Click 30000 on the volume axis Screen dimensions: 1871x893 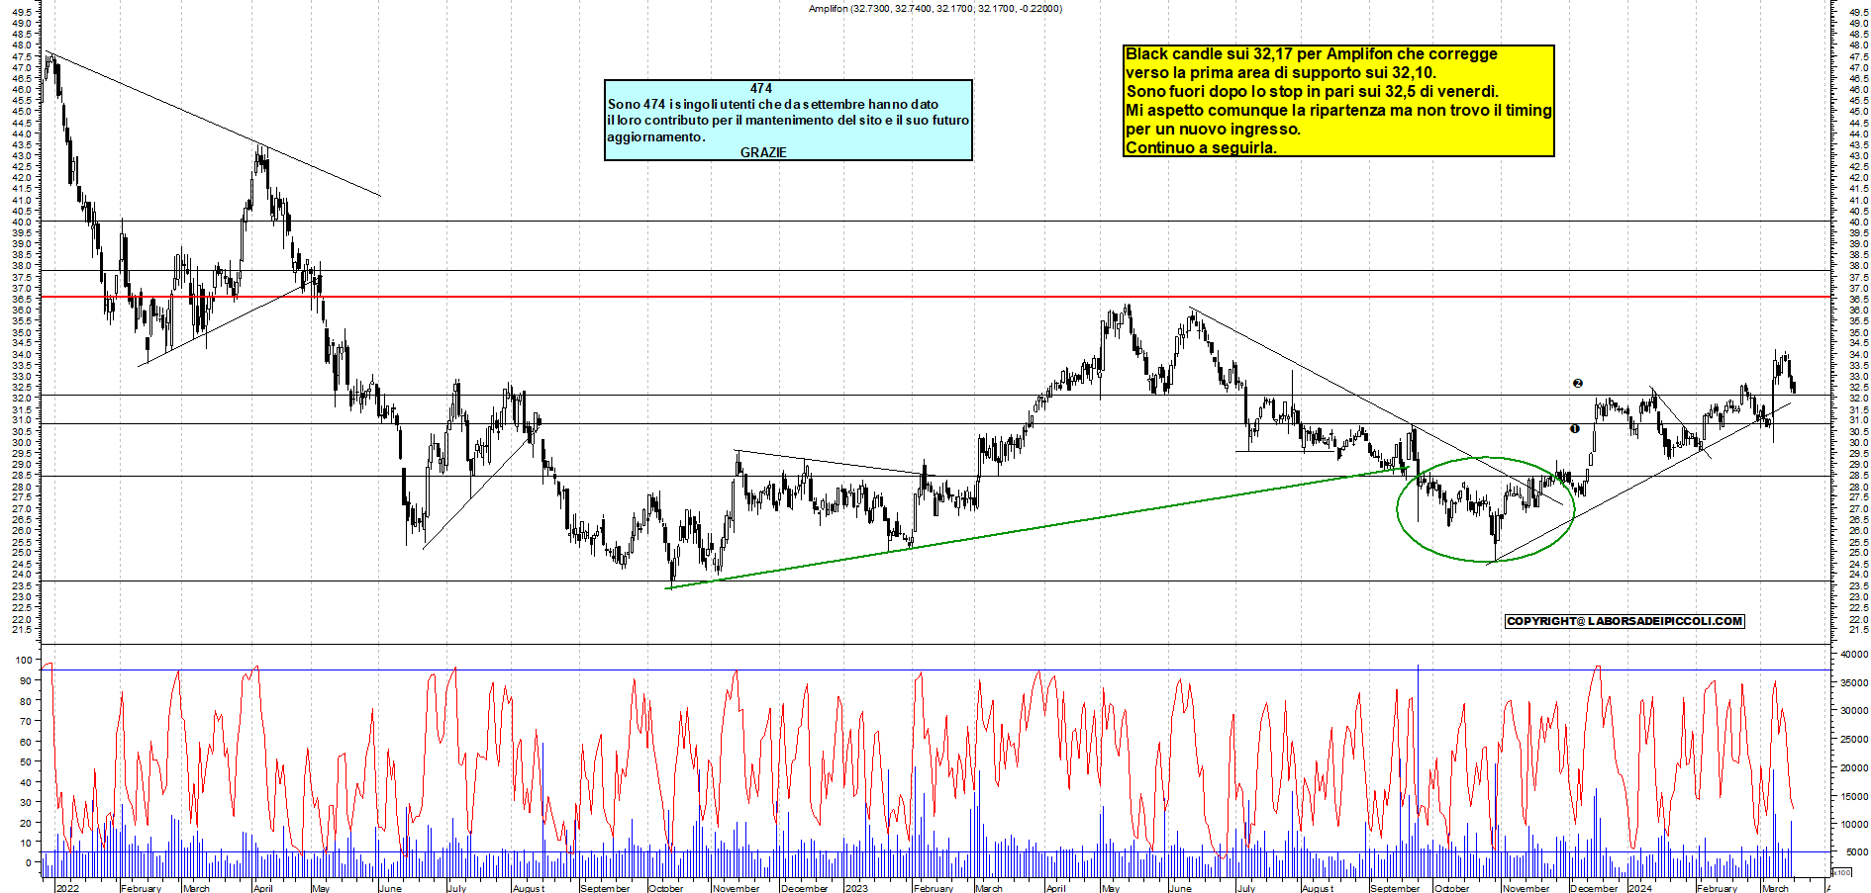[1854, 710]
